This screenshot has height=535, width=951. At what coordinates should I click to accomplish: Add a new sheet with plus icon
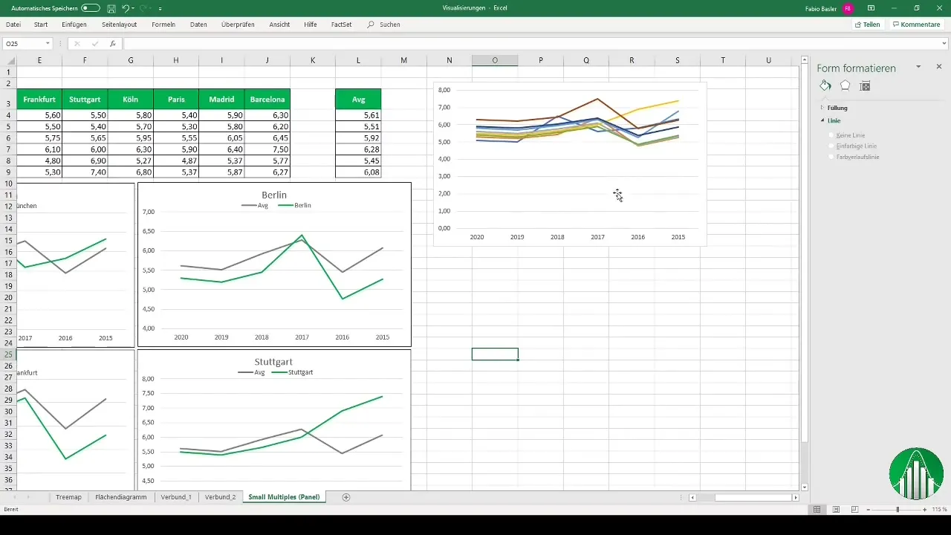pyautogui.click(x=346, y=497)
